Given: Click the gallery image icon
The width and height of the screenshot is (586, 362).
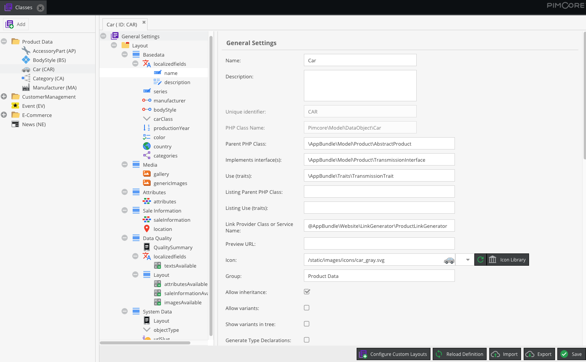Looking at the screenshot, I should point(147,174).
